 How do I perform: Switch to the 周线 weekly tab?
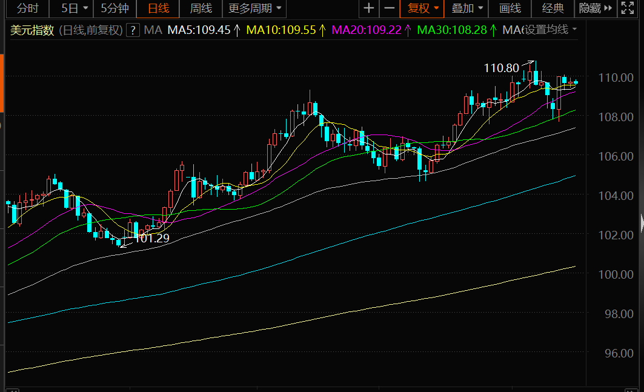[201, 8]
